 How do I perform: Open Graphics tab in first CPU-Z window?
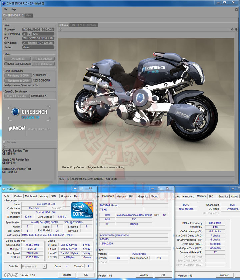[66, 196]
